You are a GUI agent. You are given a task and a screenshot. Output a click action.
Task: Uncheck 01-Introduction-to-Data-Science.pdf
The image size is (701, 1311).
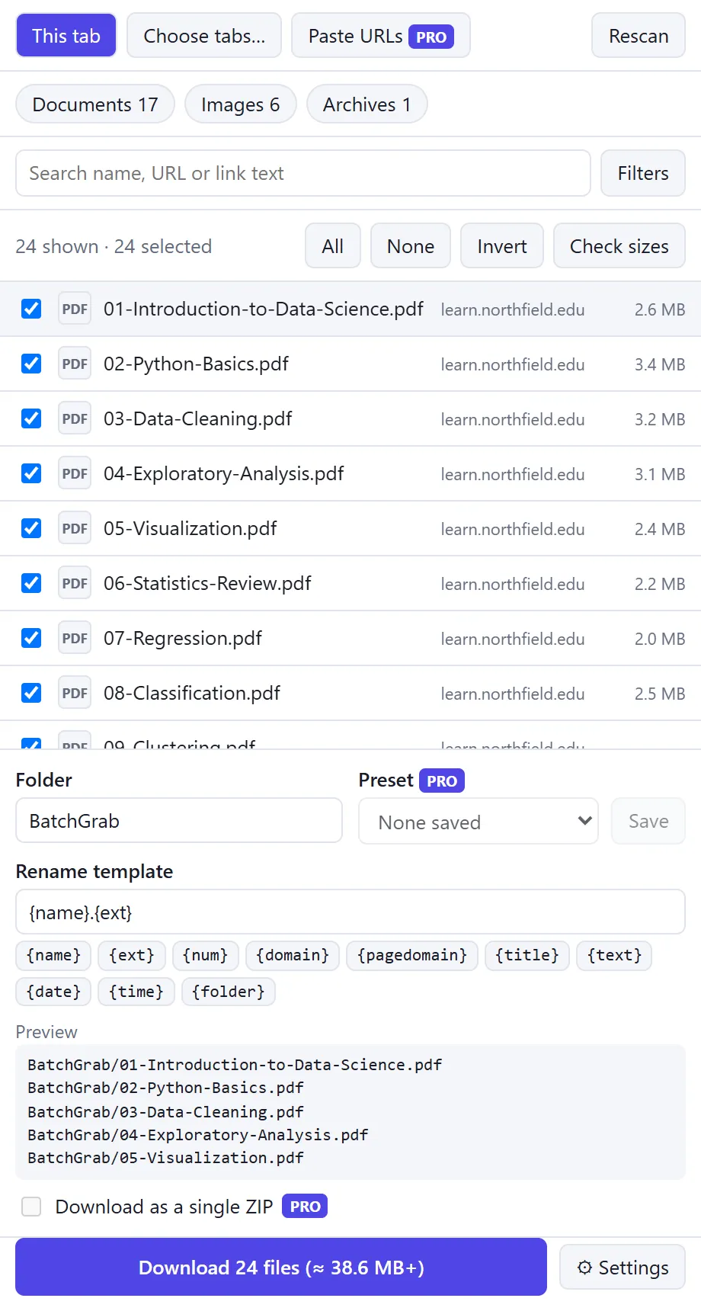31,309
